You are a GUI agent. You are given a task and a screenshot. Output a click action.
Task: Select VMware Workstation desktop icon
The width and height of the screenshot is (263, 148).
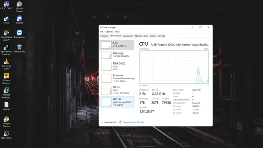pyautogui.click(x=6, y=93)
